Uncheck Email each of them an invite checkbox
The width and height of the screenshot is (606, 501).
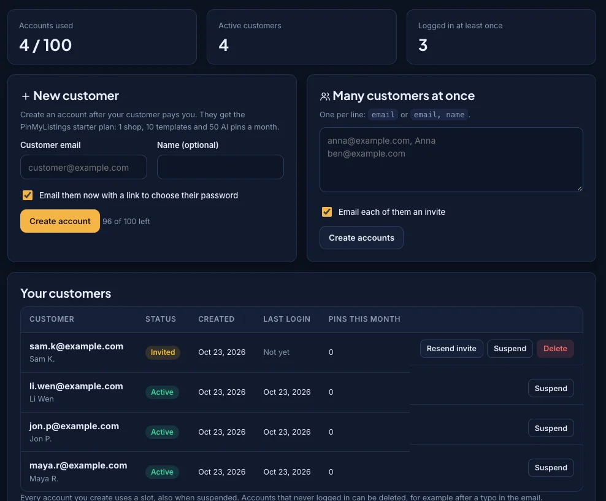tap(327, 212)
